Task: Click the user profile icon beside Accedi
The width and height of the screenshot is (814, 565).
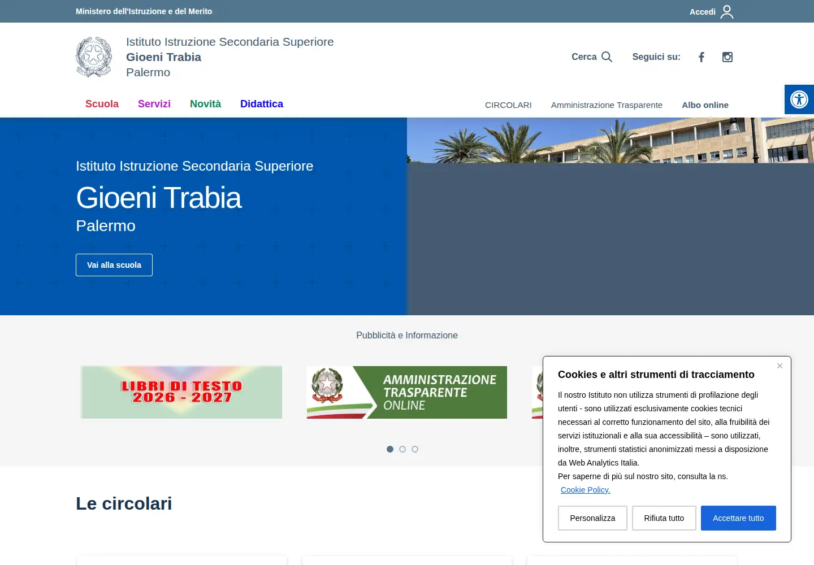Action: (727, 11)
